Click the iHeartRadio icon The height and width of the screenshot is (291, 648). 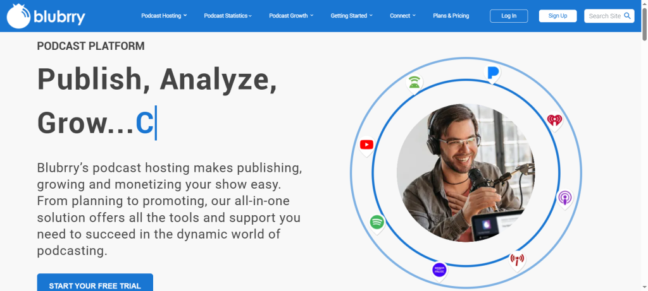click(x=554, y=120)
